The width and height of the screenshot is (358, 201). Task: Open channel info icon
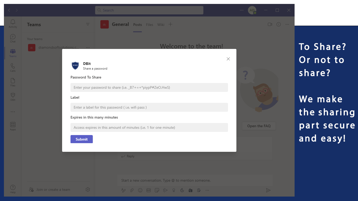279,24
